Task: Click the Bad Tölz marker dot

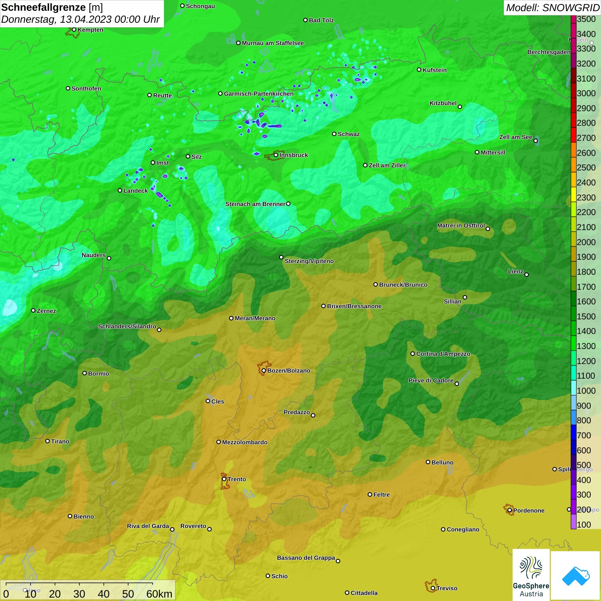Action: tap(305, 20)
